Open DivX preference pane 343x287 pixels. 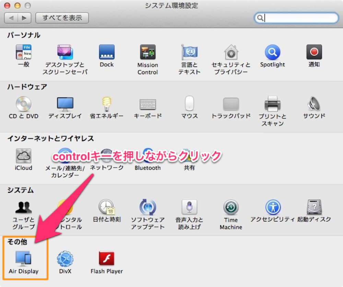[x=65, y=259]
